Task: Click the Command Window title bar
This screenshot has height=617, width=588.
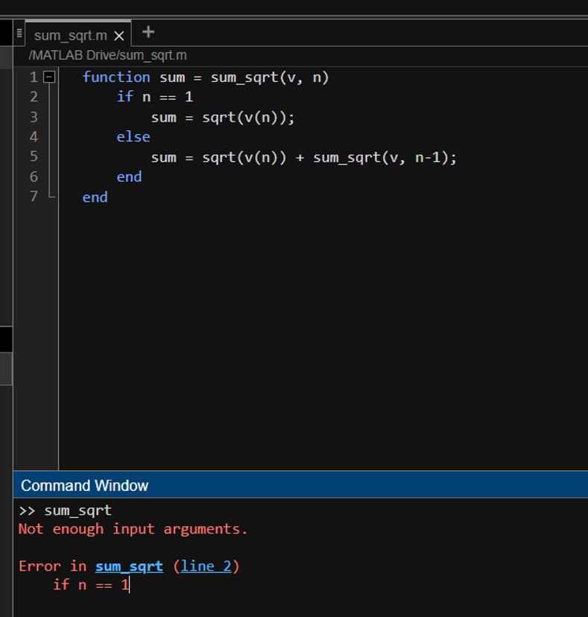Action: click(300, 485)
